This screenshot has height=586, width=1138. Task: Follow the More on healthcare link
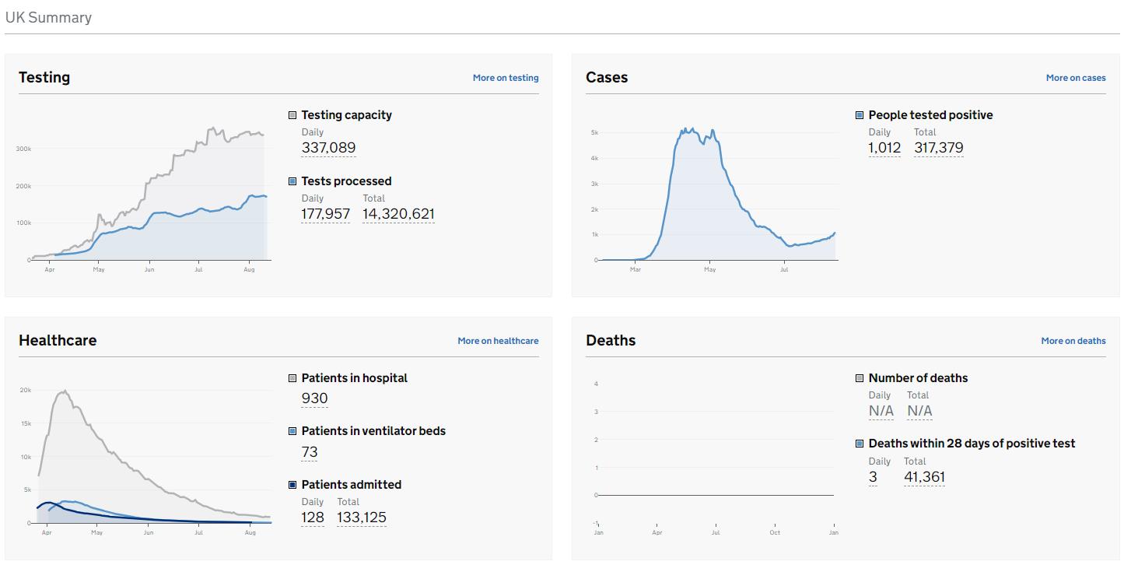click(x=498, y=341)
